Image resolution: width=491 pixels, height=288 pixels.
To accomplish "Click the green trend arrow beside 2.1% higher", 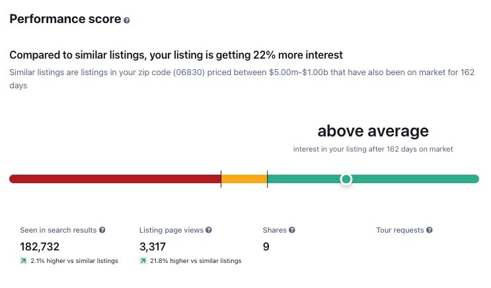I will [24, 261].
